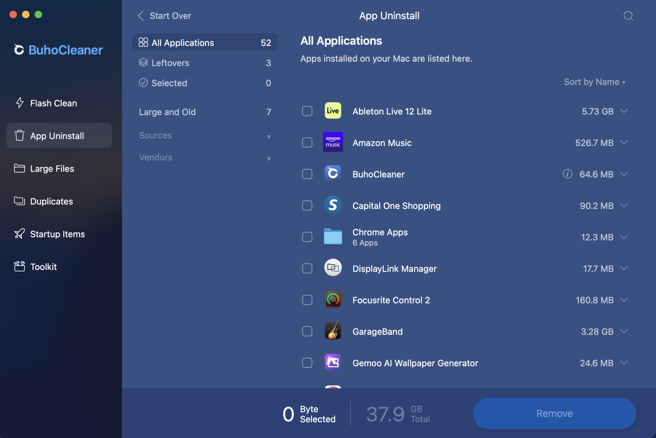Image resolution: width=656 pixels, height=438 pixels.
Task: Select the Ableton Live 12 Lite checkbox
Action: coord(307,111)
